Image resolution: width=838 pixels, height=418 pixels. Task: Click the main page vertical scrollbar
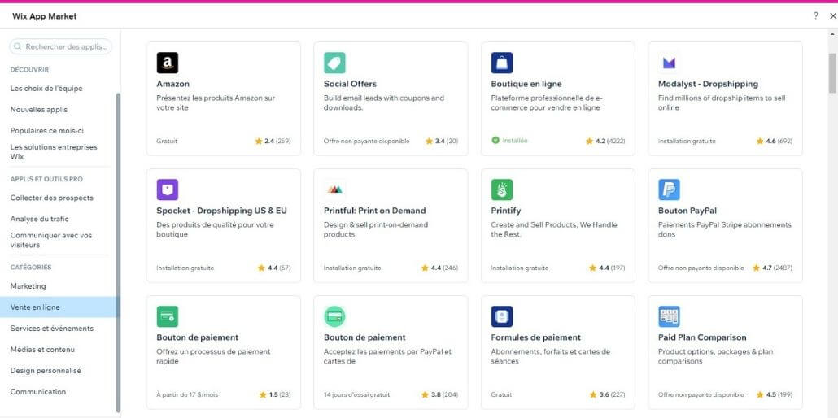[832, 73]
